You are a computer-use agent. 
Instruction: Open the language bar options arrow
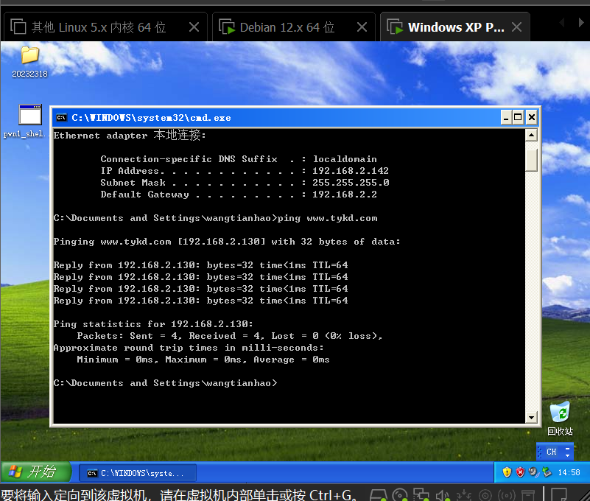click(x=567, y=455)
